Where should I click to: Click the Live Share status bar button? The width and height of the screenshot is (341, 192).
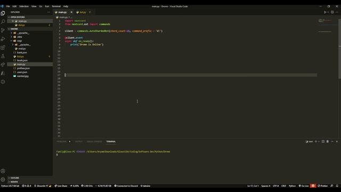coord(61,186)
